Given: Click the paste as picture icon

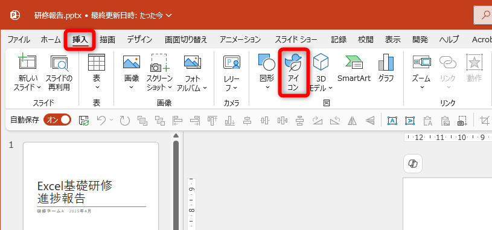Looking at the screenshot, I should [445, 120].
